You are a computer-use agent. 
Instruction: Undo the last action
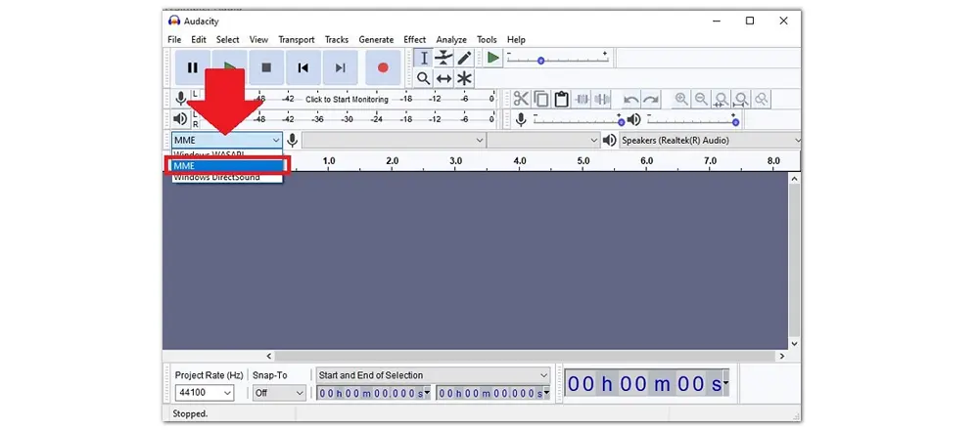coord(631,99)
